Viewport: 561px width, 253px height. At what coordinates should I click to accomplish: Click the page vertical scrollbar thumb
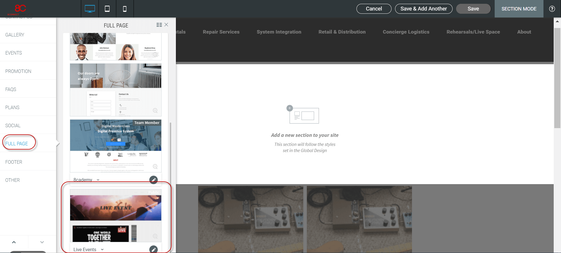(557, 78)
